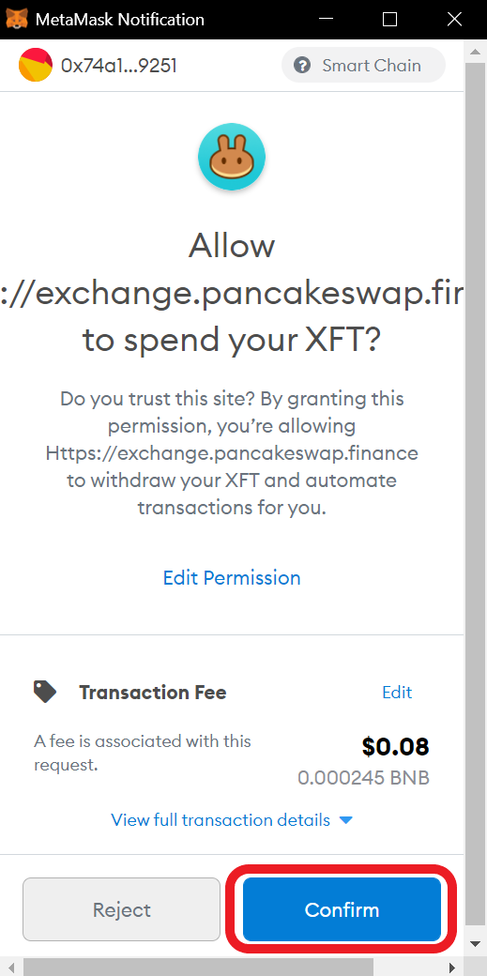
Task: Click the MetaMask fox icon in title bar
Action: [17, 19]
